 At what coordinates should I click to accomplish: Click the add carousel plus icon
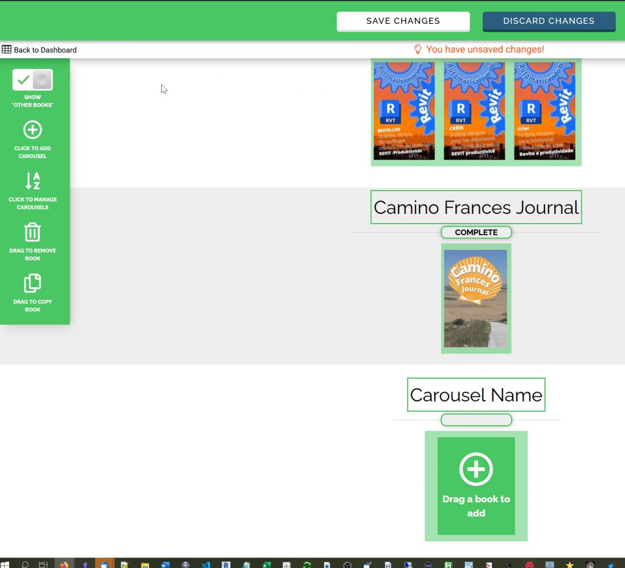(x=32, y=130)
